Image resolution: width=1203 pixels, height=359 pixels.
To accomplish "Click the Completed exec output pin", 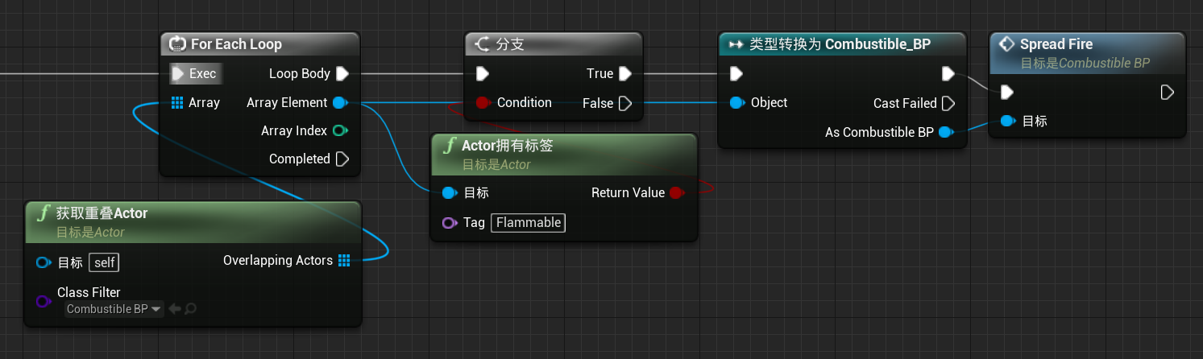I will coord(342,159).
